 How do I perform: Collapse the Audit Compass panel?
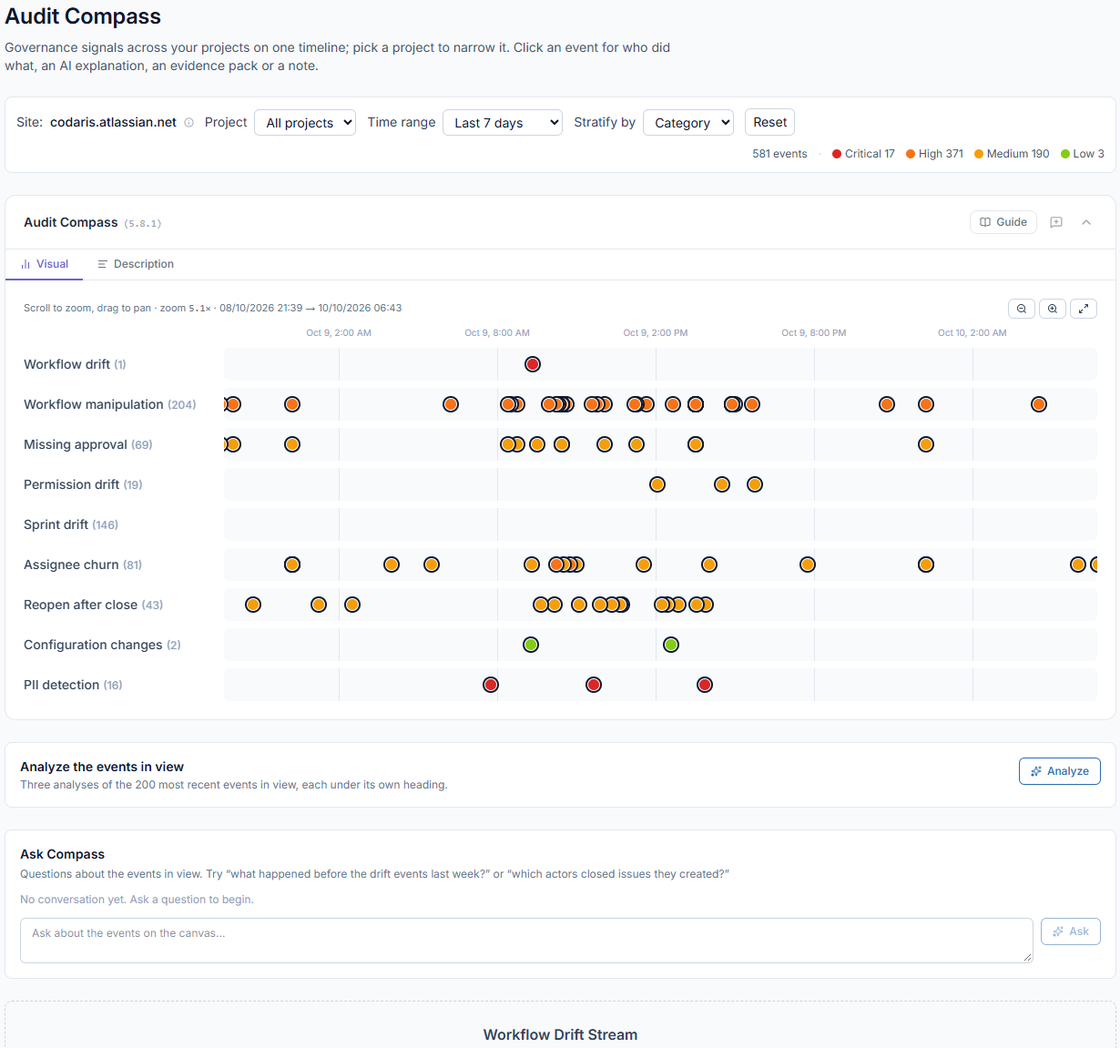click(1086, 222)
